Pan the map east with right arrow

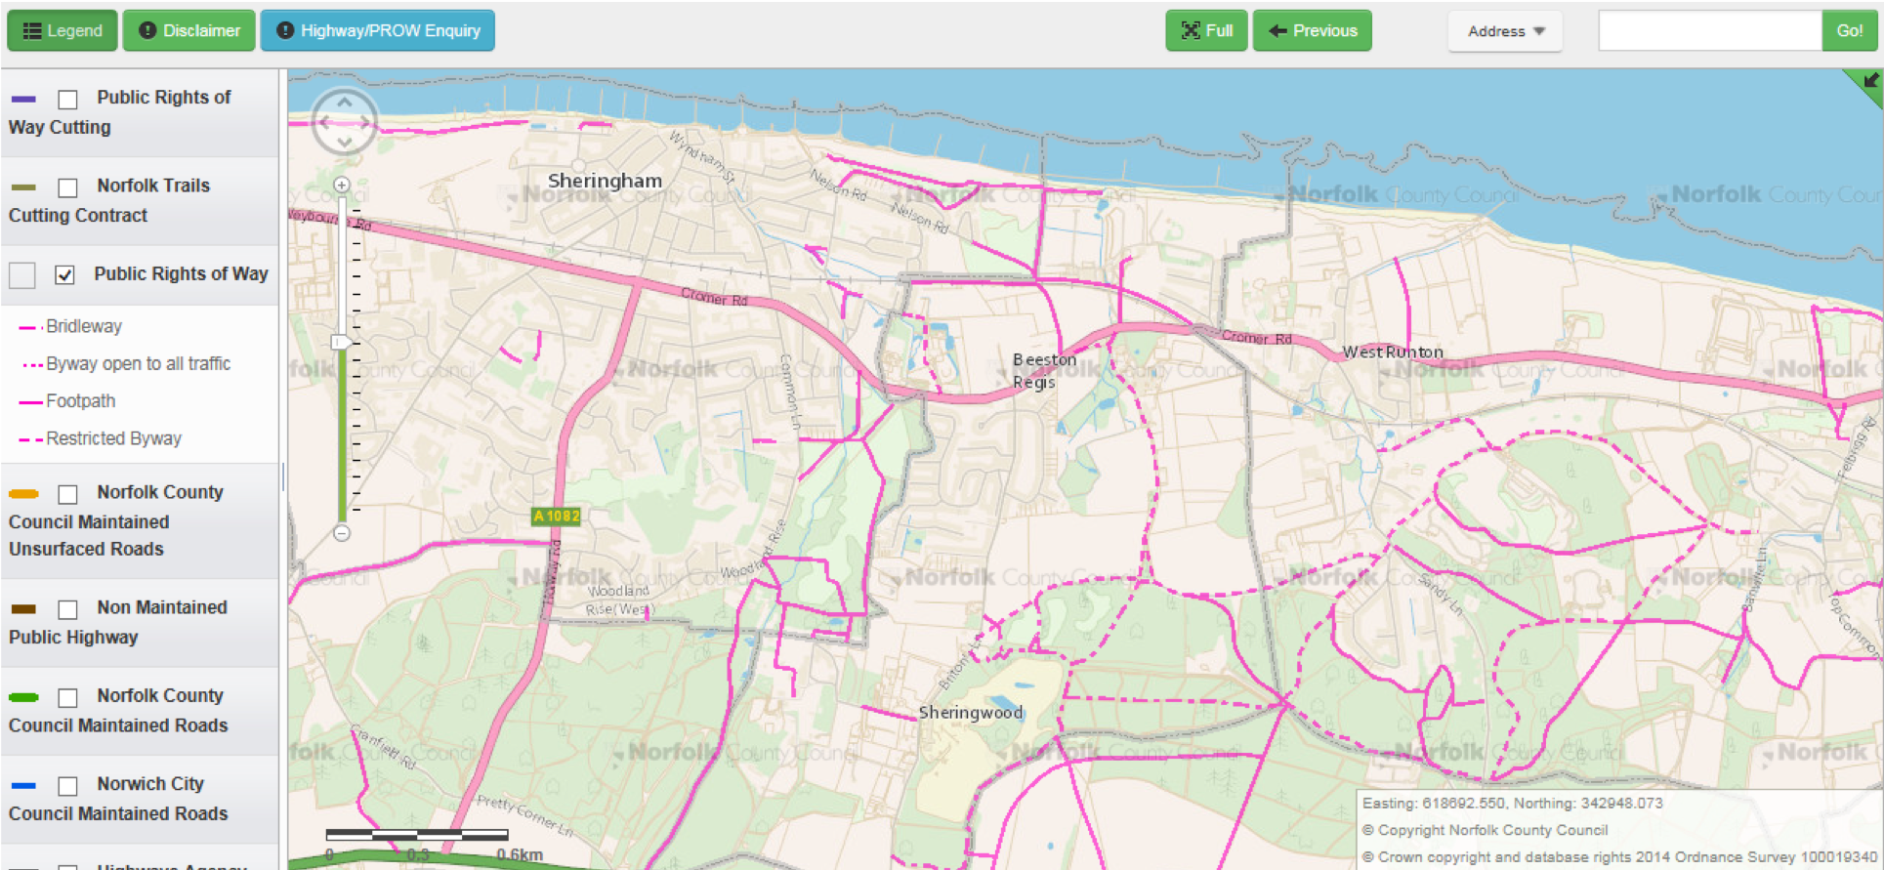(365, 122)
